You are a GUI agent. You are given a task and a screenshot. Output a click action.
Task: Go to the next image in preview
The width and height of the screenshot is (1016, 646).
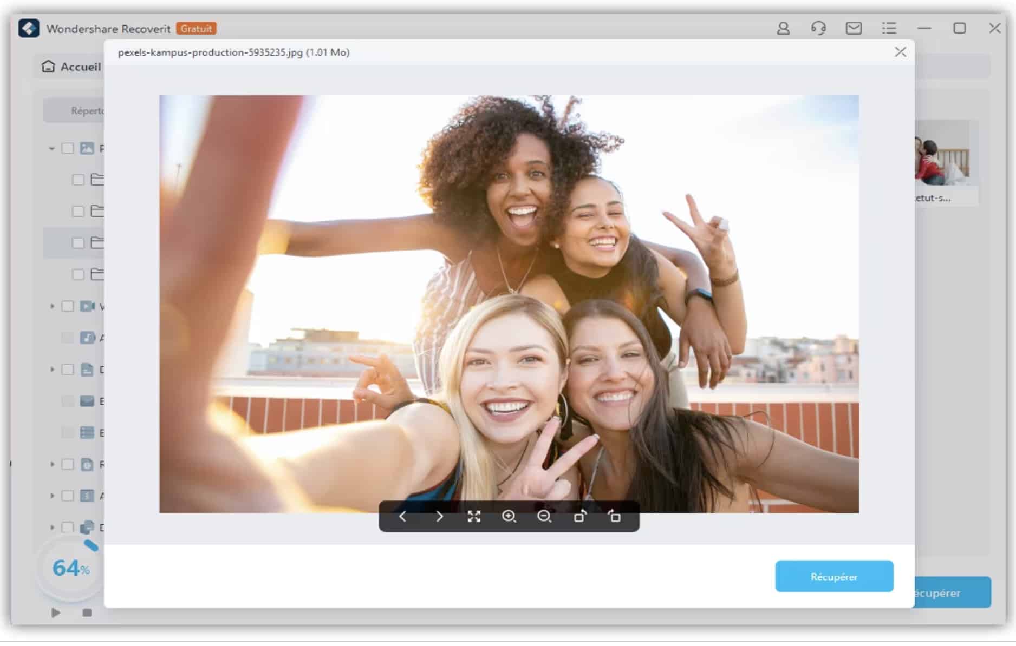pos(439,517)
